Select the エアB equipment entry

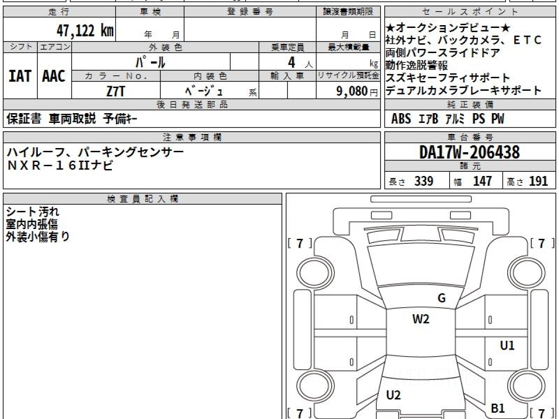point(428,119)
